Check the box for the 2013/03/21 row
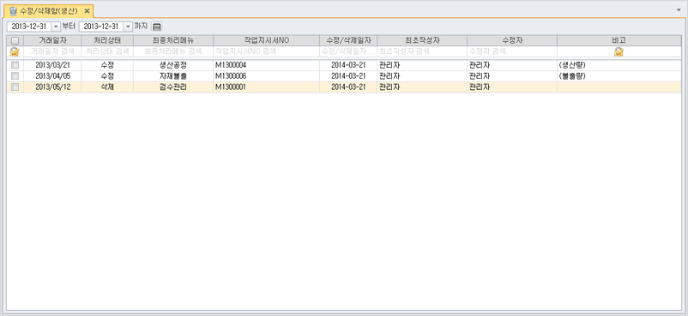This screenshot has height=316, width=688. pos(15,65)
